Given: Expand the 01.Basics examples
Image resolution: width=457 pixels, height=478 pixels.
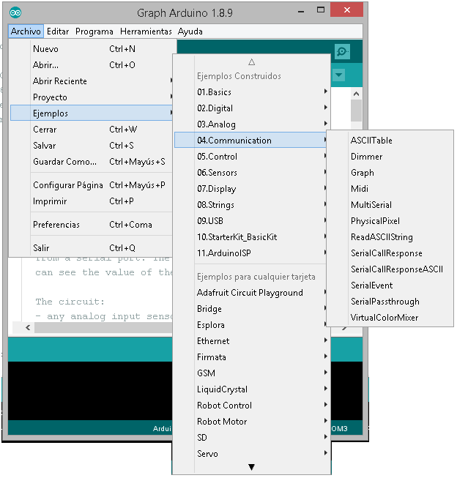Looking at the screenshot, I should pos(252,92).
